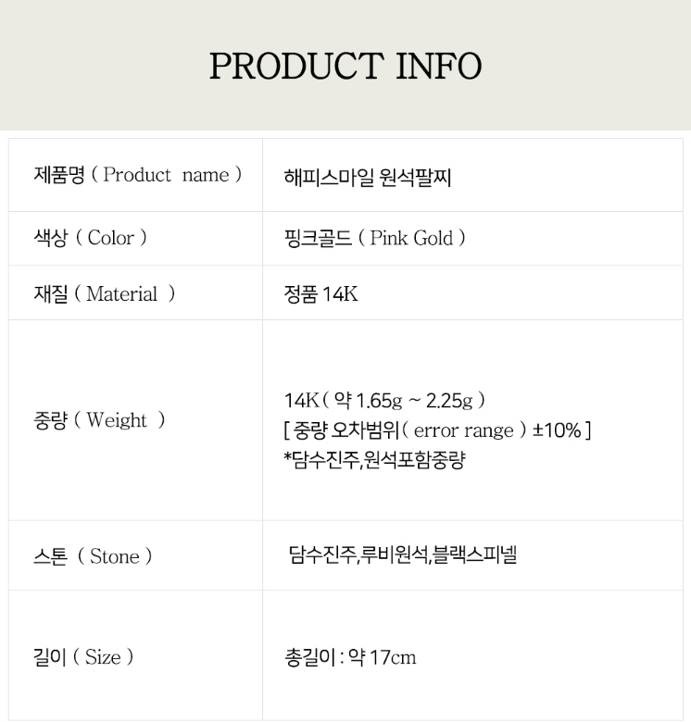
Task: Click the product name 해피스마일 원석팔찌
Action: coord(367,176)
